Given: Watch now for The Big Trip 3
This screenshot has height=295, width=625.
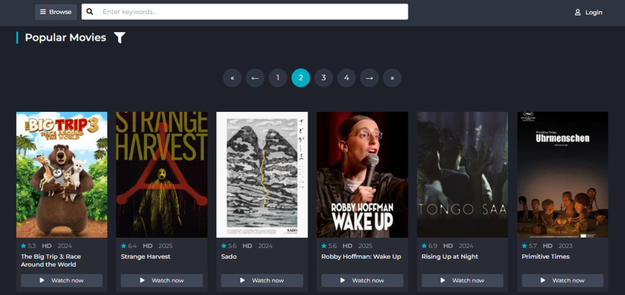Looking at the screenshot, I should click(x=61, y=280).
